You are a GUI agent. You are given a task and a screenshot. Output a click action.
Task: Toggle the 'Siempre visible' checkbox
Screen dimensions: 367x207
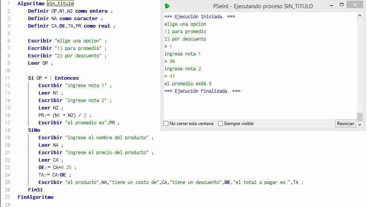tap(220, 124)
